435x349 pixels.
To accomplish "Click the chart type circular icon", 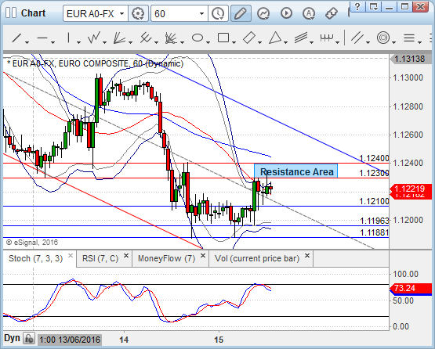I will tap(263, 13).
